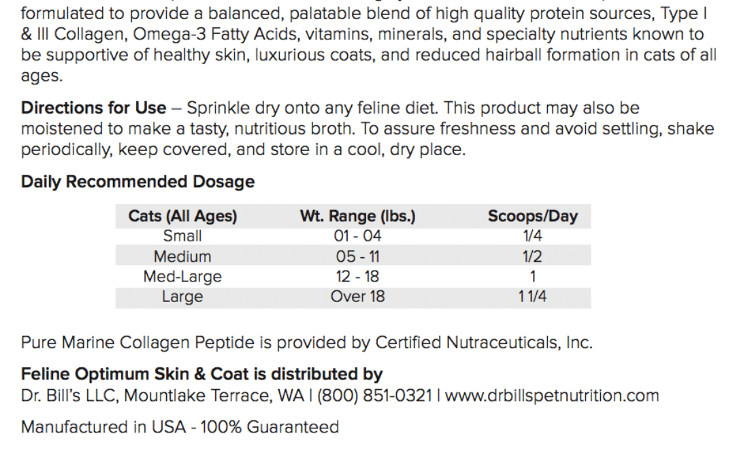Image resolution: width=735 pixels, height=459 pixels.
Task: Click the Directions for Use heading
Action: pos(93,107)
